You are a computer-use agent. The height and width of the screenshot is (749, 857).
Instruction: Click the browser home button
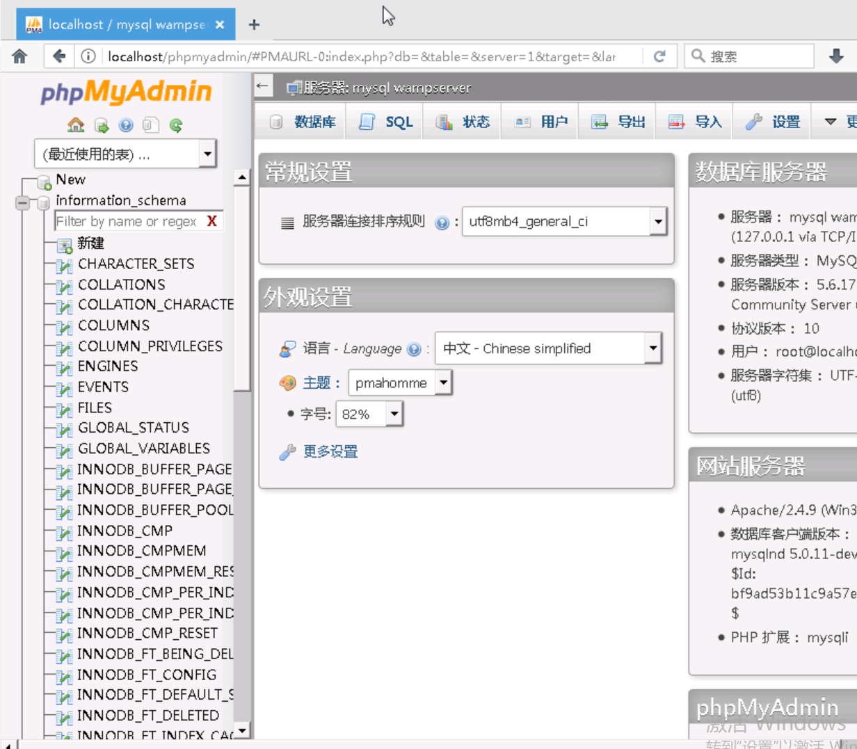tap(19, 56)
